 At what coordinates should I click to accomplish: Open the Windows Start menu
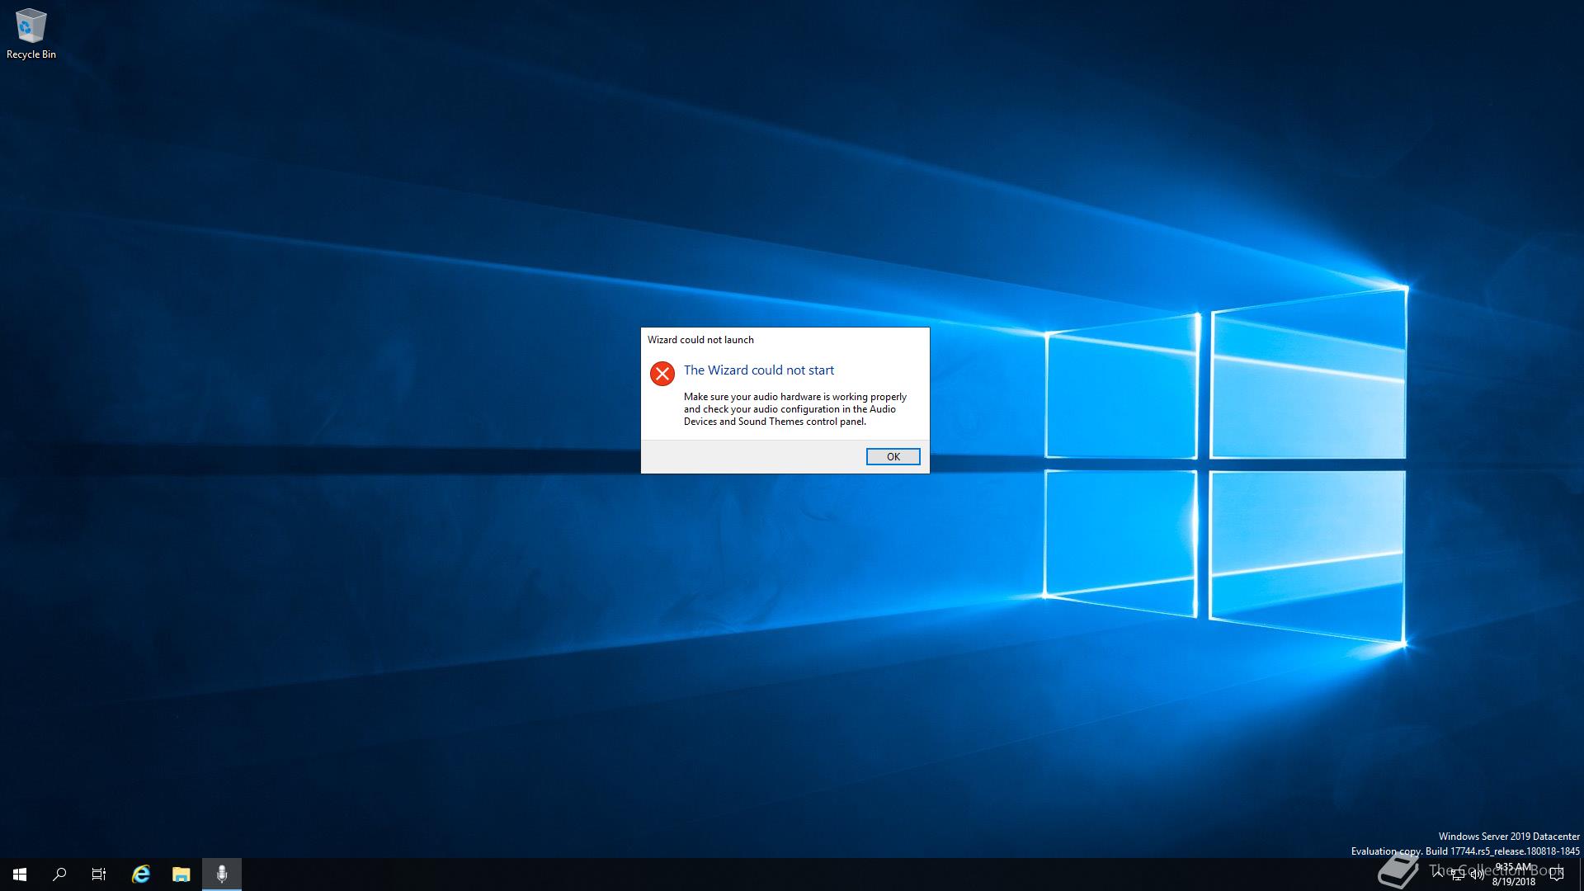click(20, 874)
